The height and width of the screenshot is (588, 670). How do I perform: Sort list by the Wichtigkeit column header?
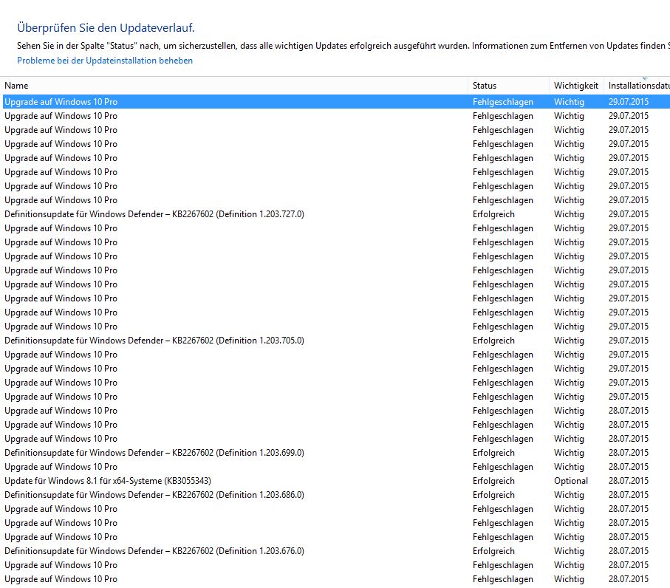coord(576,86)
